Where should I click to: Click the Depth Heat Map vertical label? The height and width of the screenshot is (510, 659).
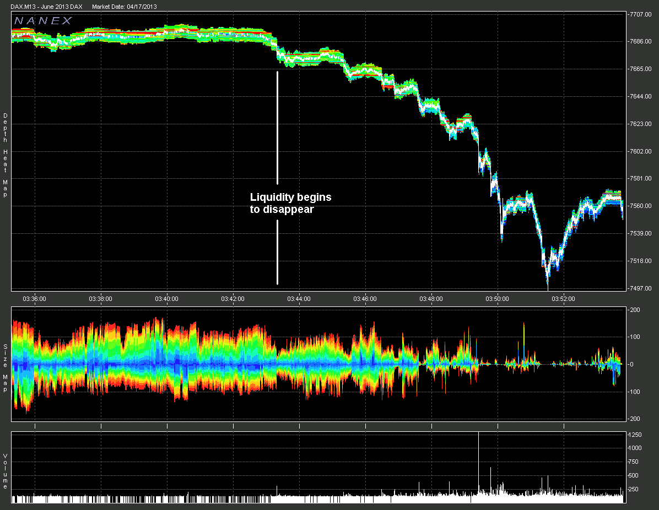(6, 155)
